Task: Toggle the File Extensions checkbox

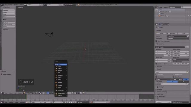Action: point(173,75)
